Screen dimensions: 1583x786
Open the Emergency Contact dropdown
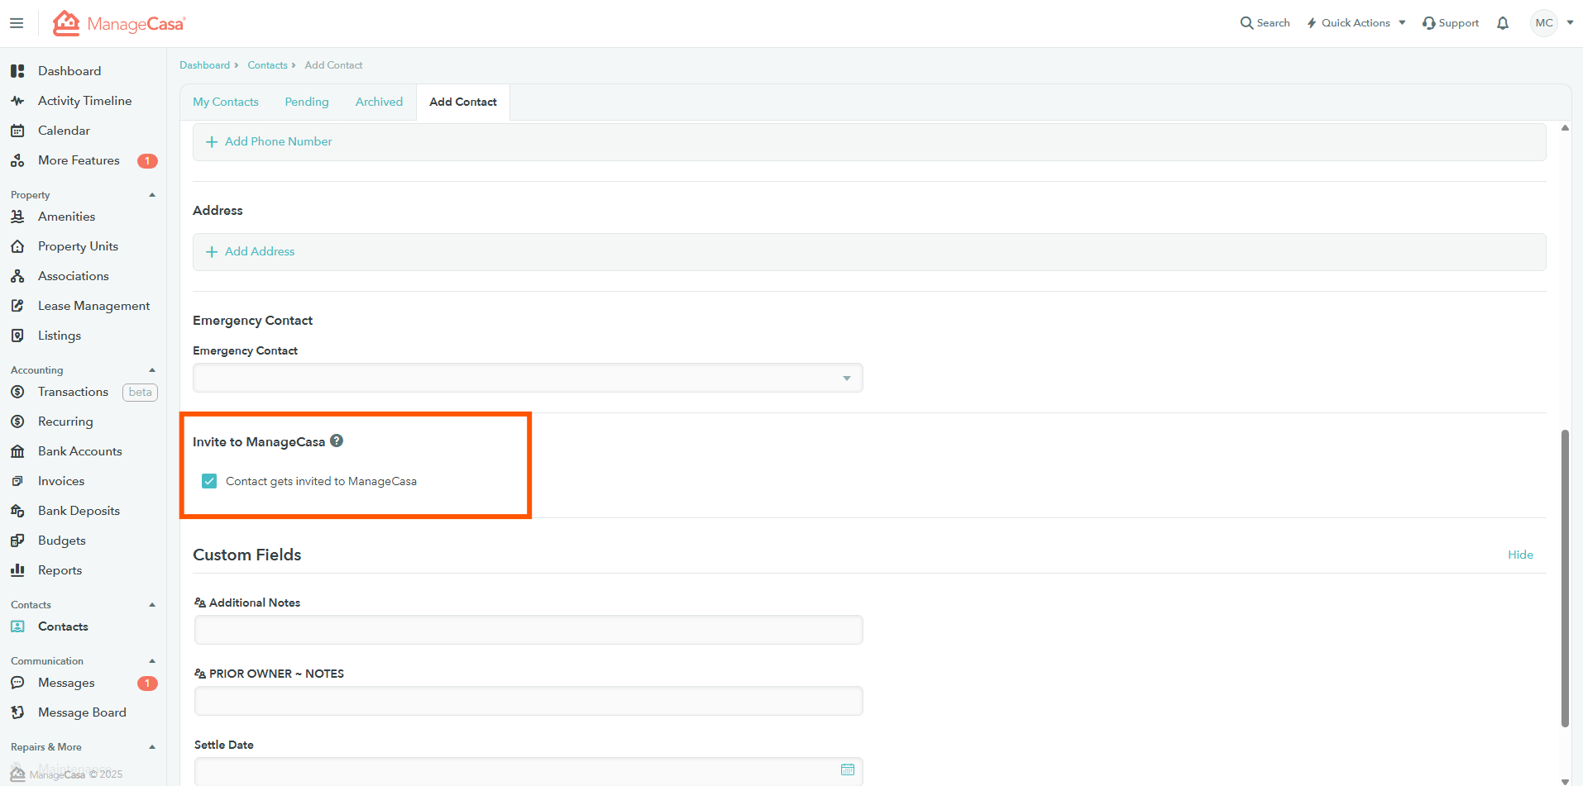528,378
